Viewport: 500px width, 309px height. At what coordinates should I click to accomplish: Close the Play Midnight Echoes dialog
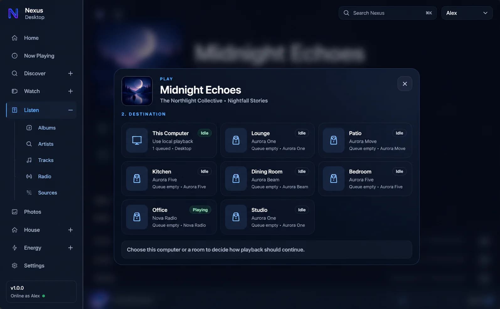click(405, 84)
